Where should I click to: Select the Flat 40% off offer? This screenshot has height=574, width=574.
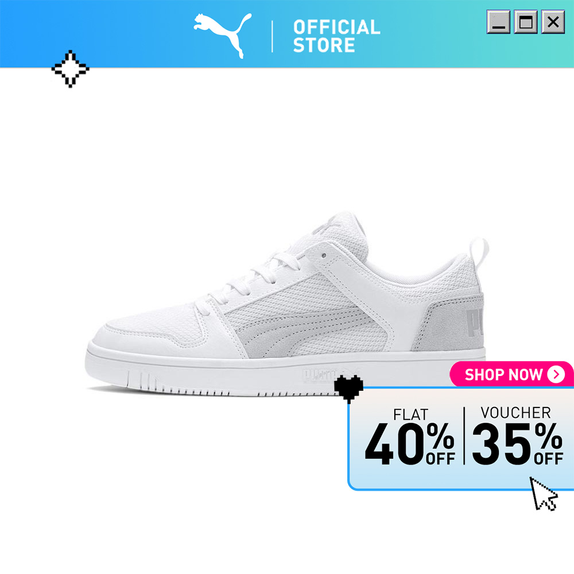[x=410, y=437]
